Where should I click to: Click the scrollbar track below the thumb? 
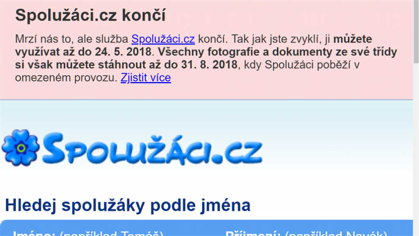coord(416,150)
